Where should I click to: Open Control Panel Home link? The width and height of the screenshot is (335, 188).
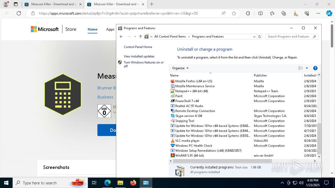138,47
